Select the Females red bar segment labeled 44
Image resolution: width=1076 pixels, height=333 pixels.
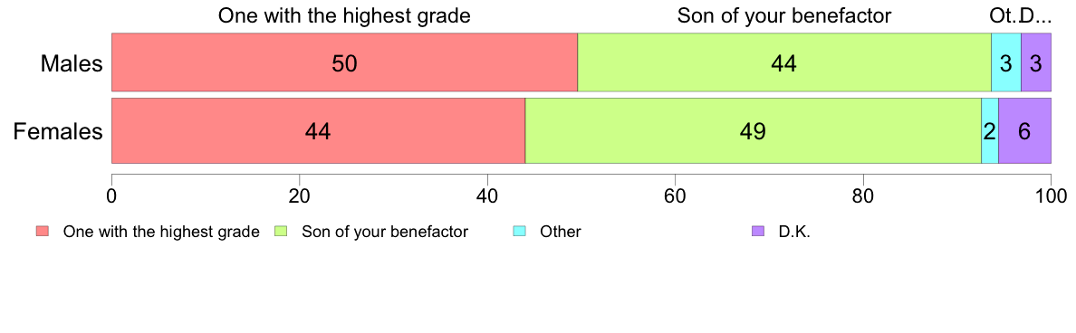point(319,131)
